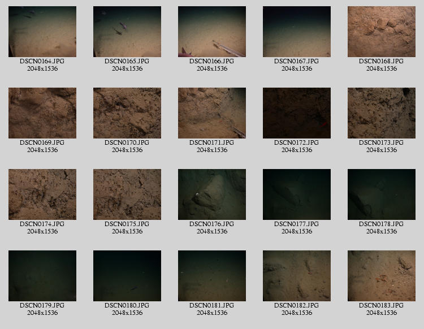The height and width of the screenshot is (329, 424).
Task: Click the DSCN0180.JPG filename label
Action: pyautogui.click(x=127, y=305)
